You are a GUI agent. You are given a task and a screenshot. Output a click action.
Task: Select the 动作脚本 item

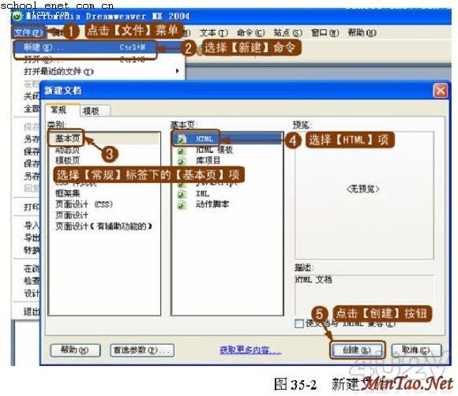(212, 204)
